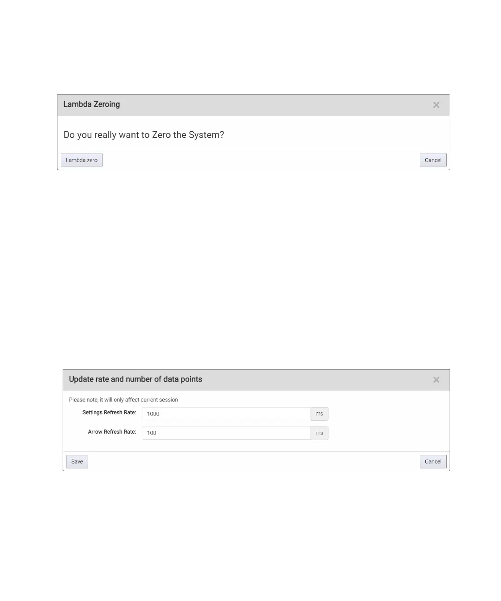Cancel the Lambda Zeroing dialog
This screenshot has height=601, width=501.
pyautogui.click(x=433, y=160)
